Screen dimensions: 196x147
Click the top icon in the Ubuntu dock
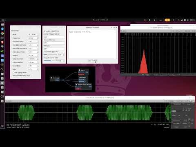tap(2, 24)
